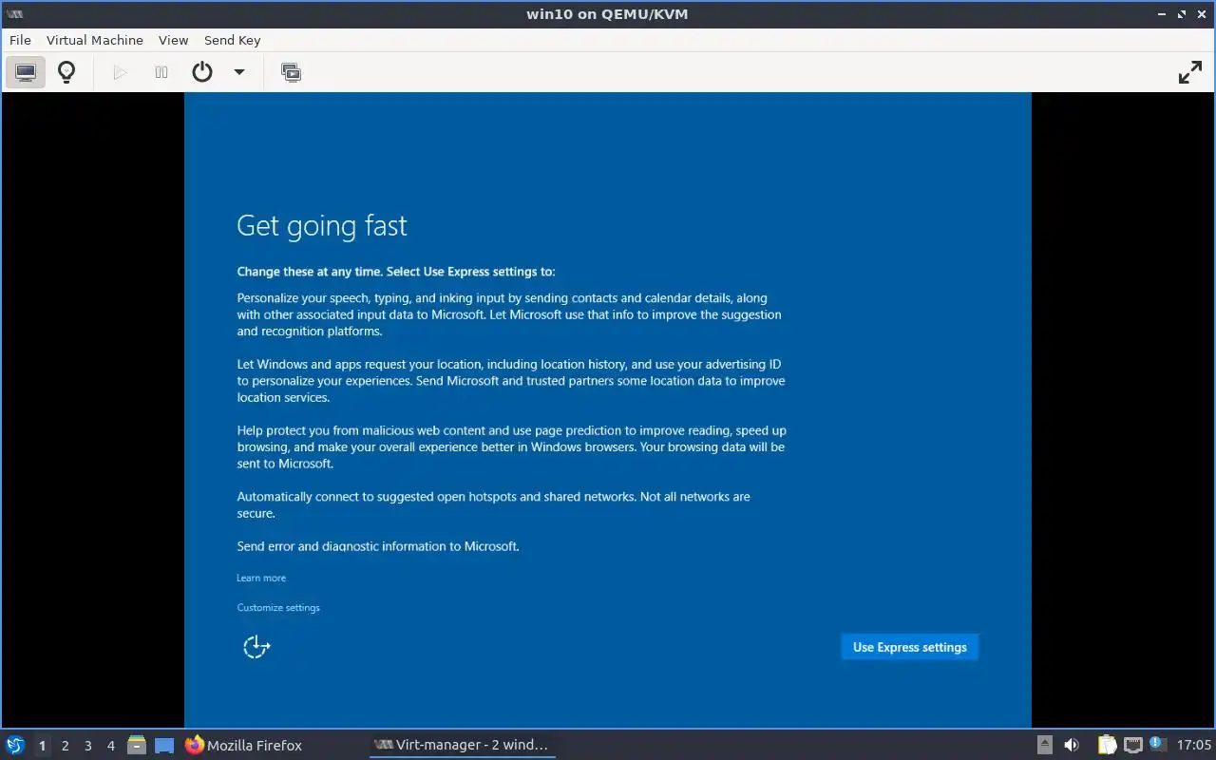
Task: Close the win10 QEMU/KVM window
Action: [x=1202, y=14]
